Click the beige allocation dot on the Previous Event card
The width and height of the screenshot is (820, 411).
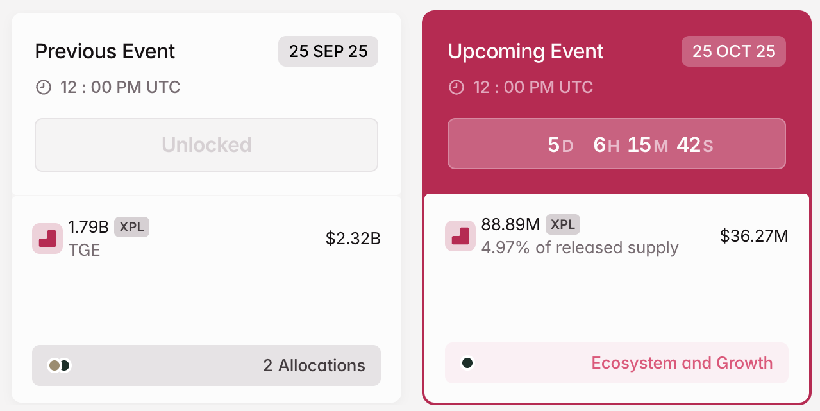[55, 365]
